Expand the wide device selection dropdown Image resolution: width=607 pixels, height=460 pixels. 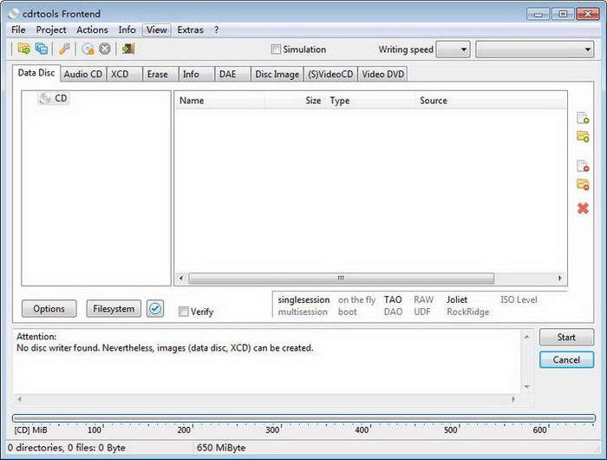[x=535, y=49]
